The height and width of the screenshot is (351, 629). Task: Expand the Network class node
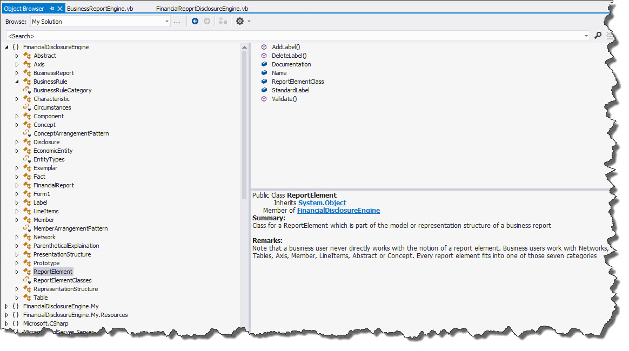click(17, 237)
